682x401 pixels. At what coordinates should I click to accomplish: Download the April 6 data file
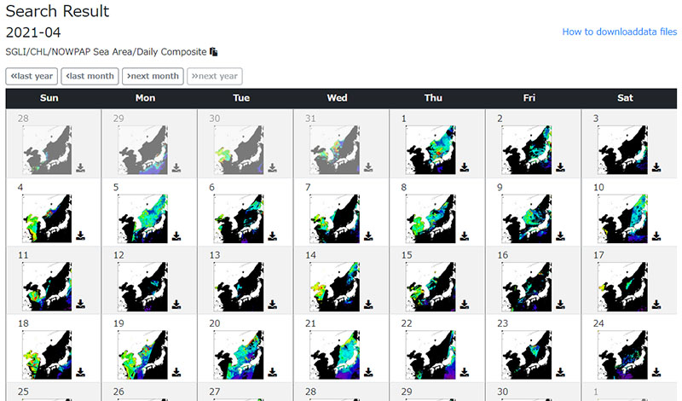click(x=272, y=236)
